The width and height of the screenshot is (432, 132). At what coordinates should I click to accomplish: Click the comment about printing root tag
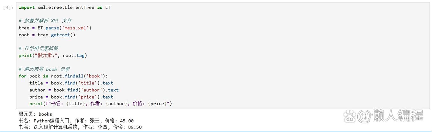click(38, 48)
